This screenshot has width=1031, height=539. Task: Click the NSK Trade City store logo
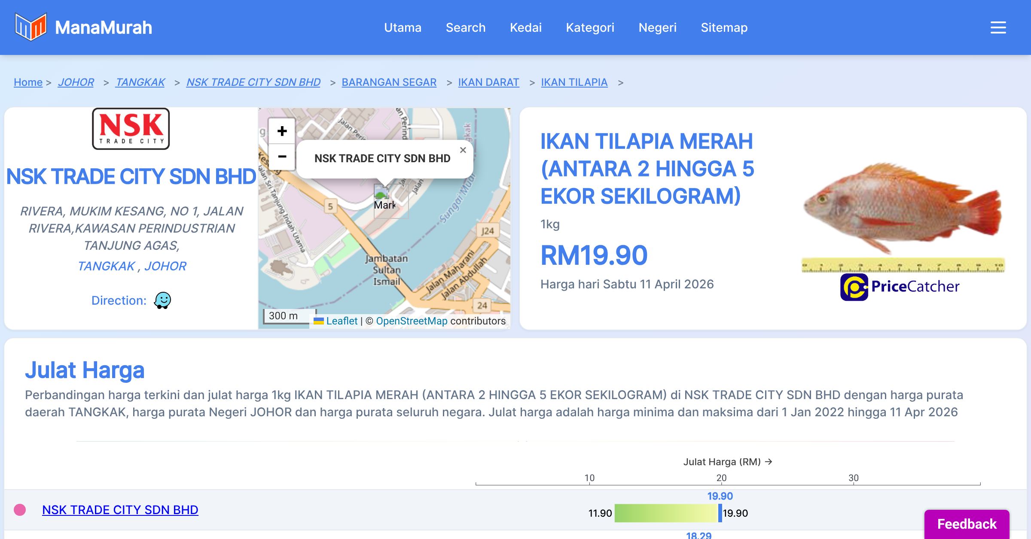(x=131, y=129)
